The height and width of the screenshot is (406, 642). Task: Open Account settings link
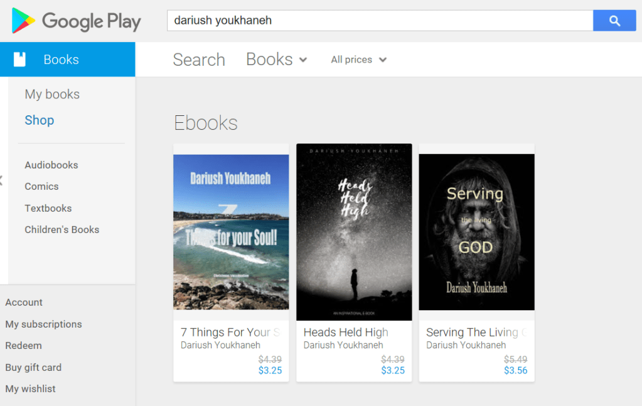pos(24,302)
